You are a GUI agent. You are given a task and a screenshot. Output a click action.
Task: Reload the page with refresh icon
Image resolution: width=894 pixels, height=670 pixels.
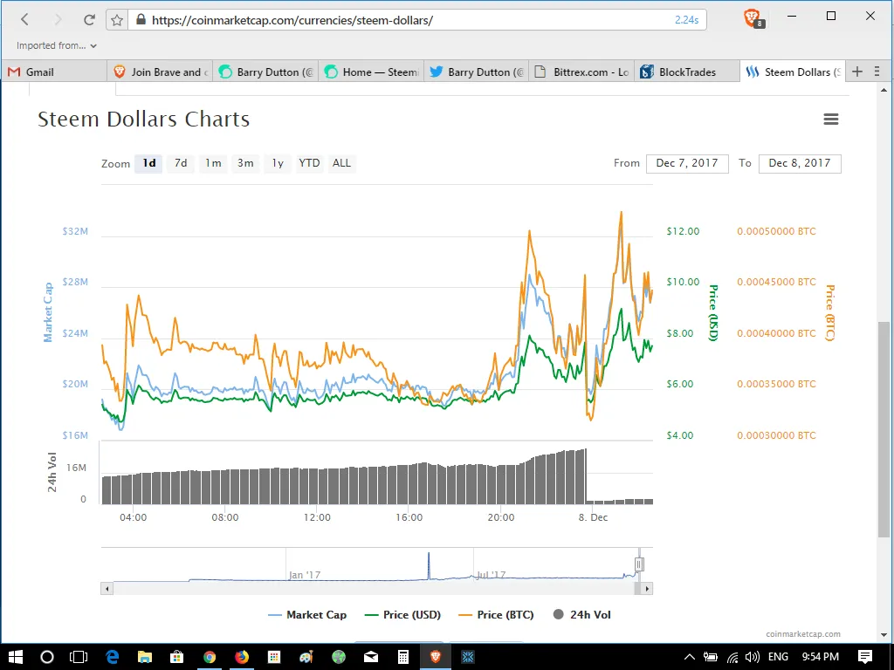point(89,19)
